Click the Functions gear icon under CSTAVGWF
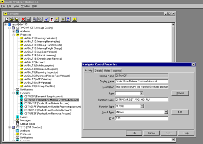 coord(18,93)
